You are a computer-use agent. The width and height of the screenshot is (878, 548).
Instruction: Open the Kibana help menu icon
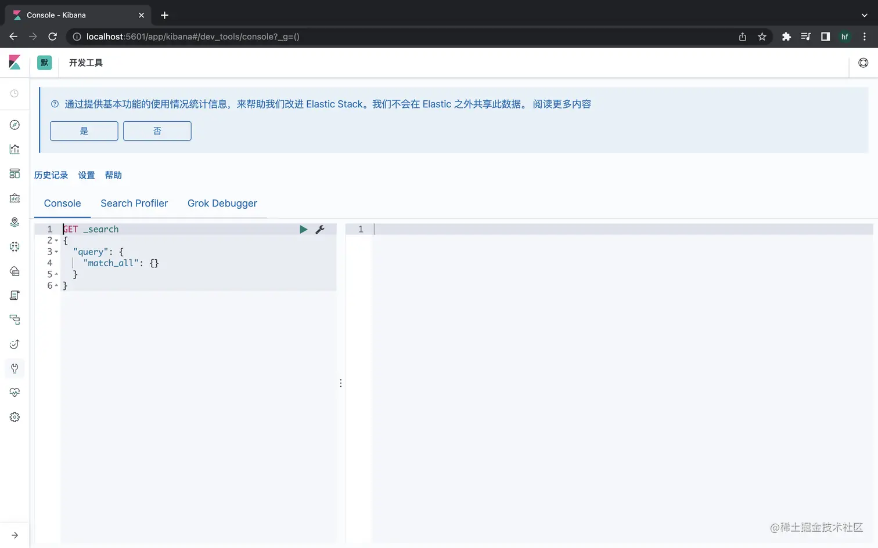coord(863,63)
